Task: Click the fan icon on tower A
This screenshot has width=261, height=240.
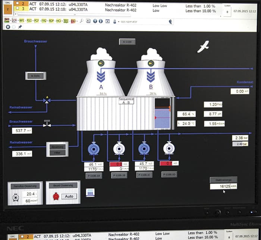Action: [101, 63]
